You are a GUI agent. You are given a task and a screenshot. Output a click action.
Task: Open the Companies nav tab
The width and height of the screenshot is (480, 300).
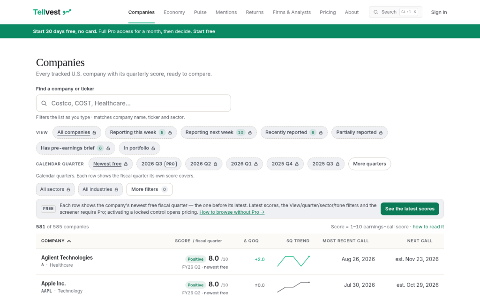(x=142, y=12)
